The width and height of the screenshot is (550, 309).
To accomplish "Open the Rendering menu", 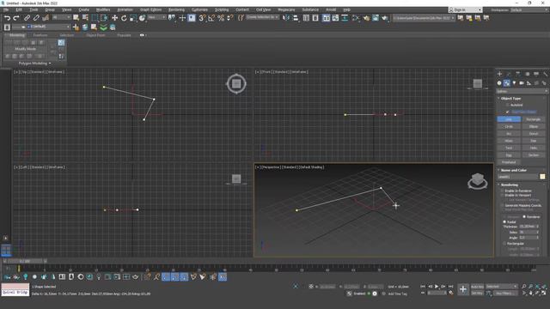I will coord(176,9).
